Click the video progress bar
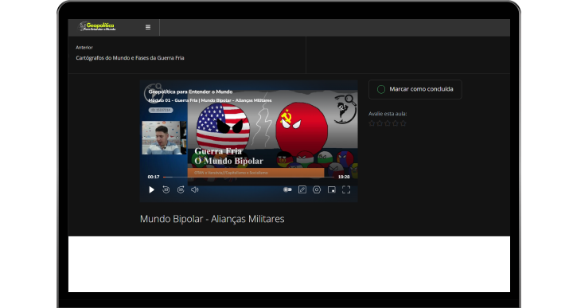 click(248, 177)
